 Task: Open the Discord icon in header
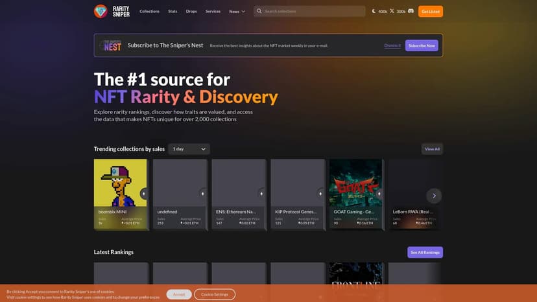411,11
